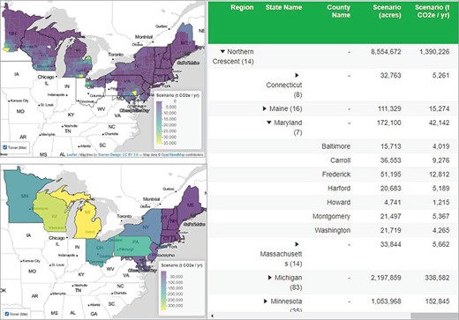The width and height of the screenshot is (459, 320).
Task: Select the Baltimore county cell
Action: [335, 146]
